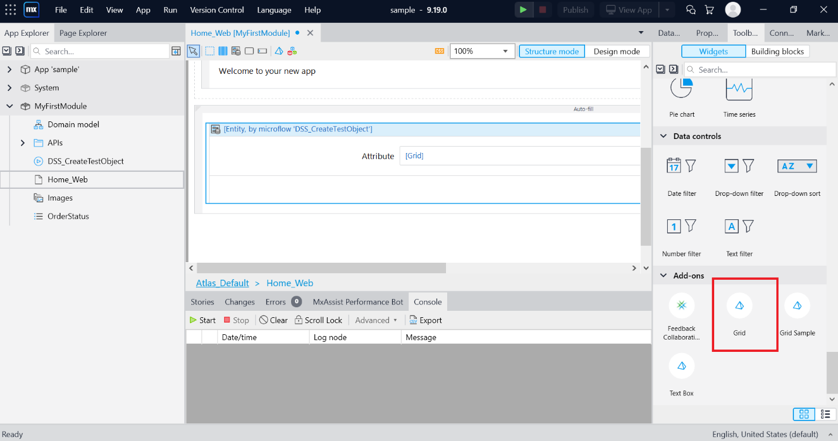Expand the APIs folder

(23, 143)
